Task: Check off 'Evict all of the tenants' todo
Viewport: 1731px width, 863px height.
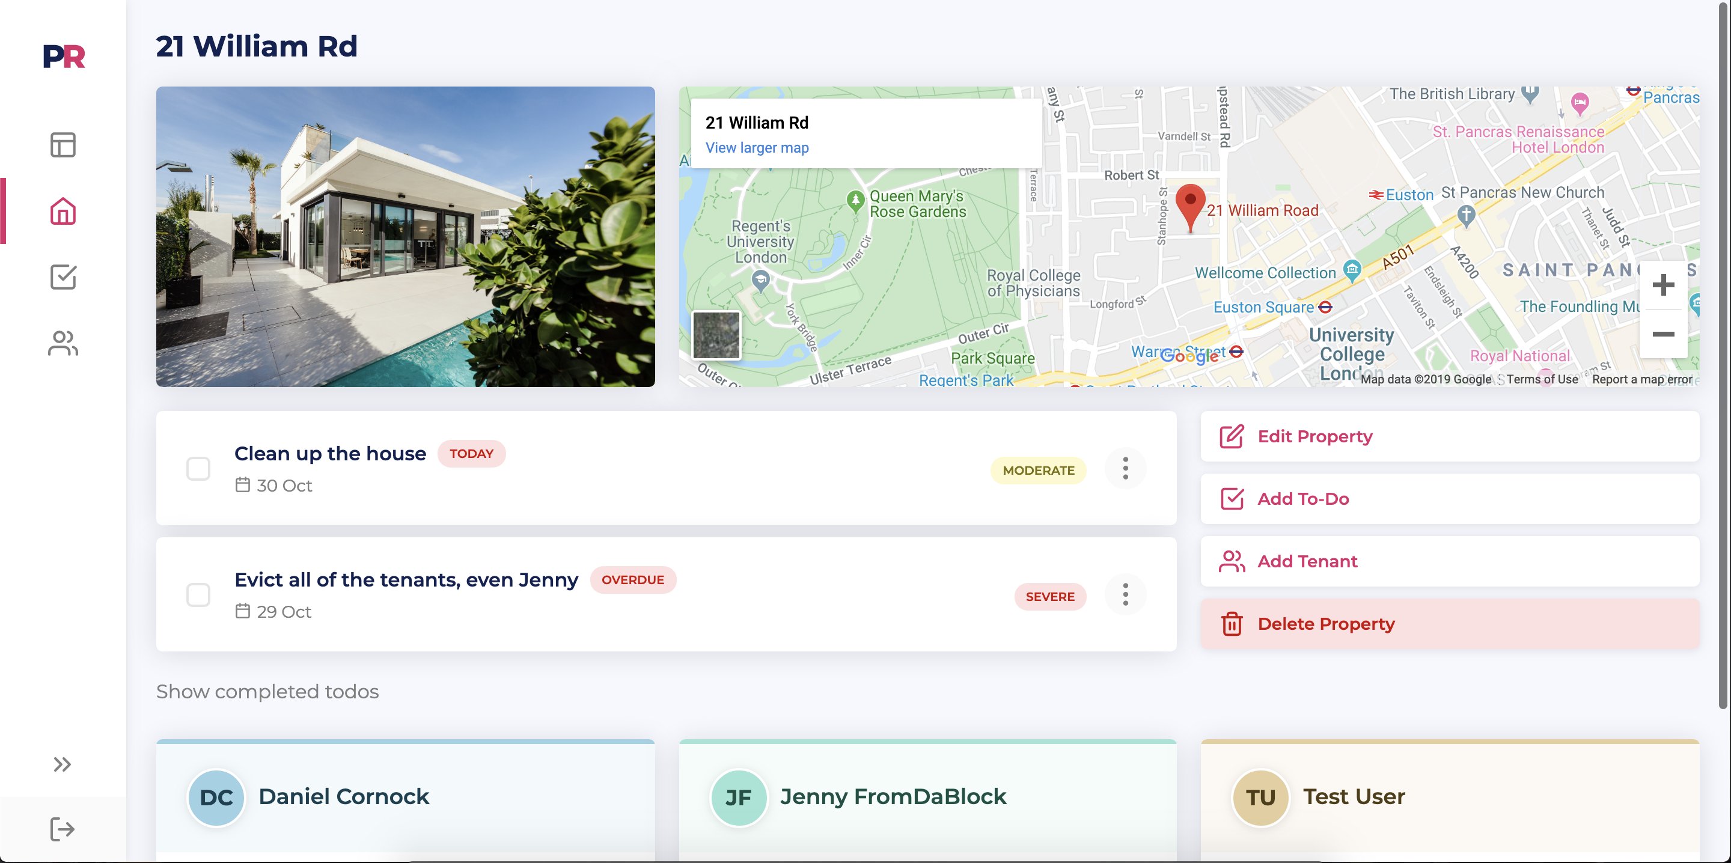Action: pyautogui.click(x=198, y=595)
